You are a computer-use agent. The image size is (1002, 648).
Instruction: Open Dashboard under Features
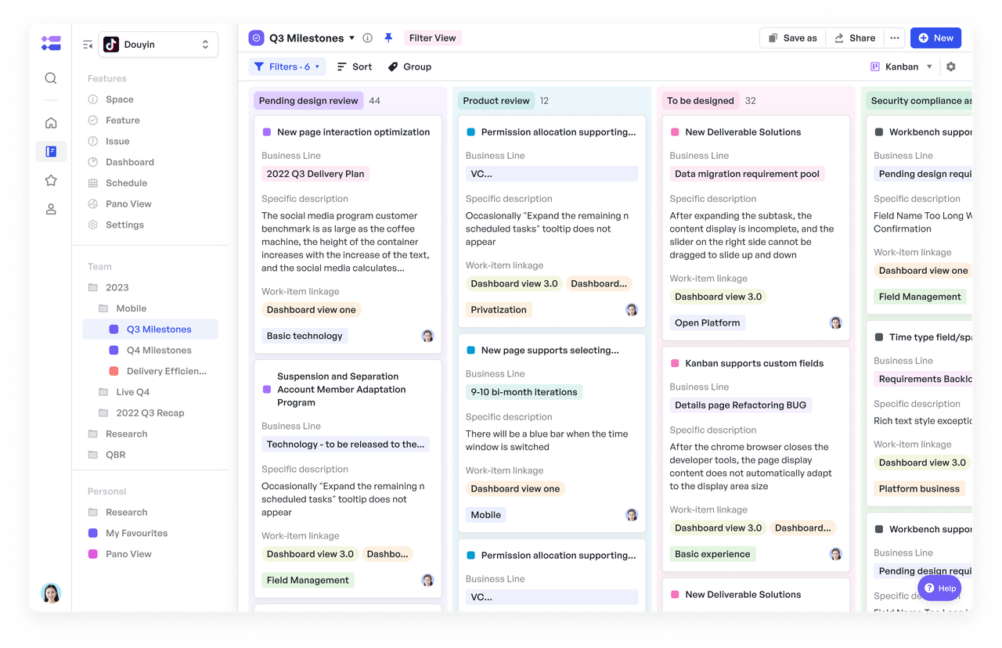click(129, 162)
